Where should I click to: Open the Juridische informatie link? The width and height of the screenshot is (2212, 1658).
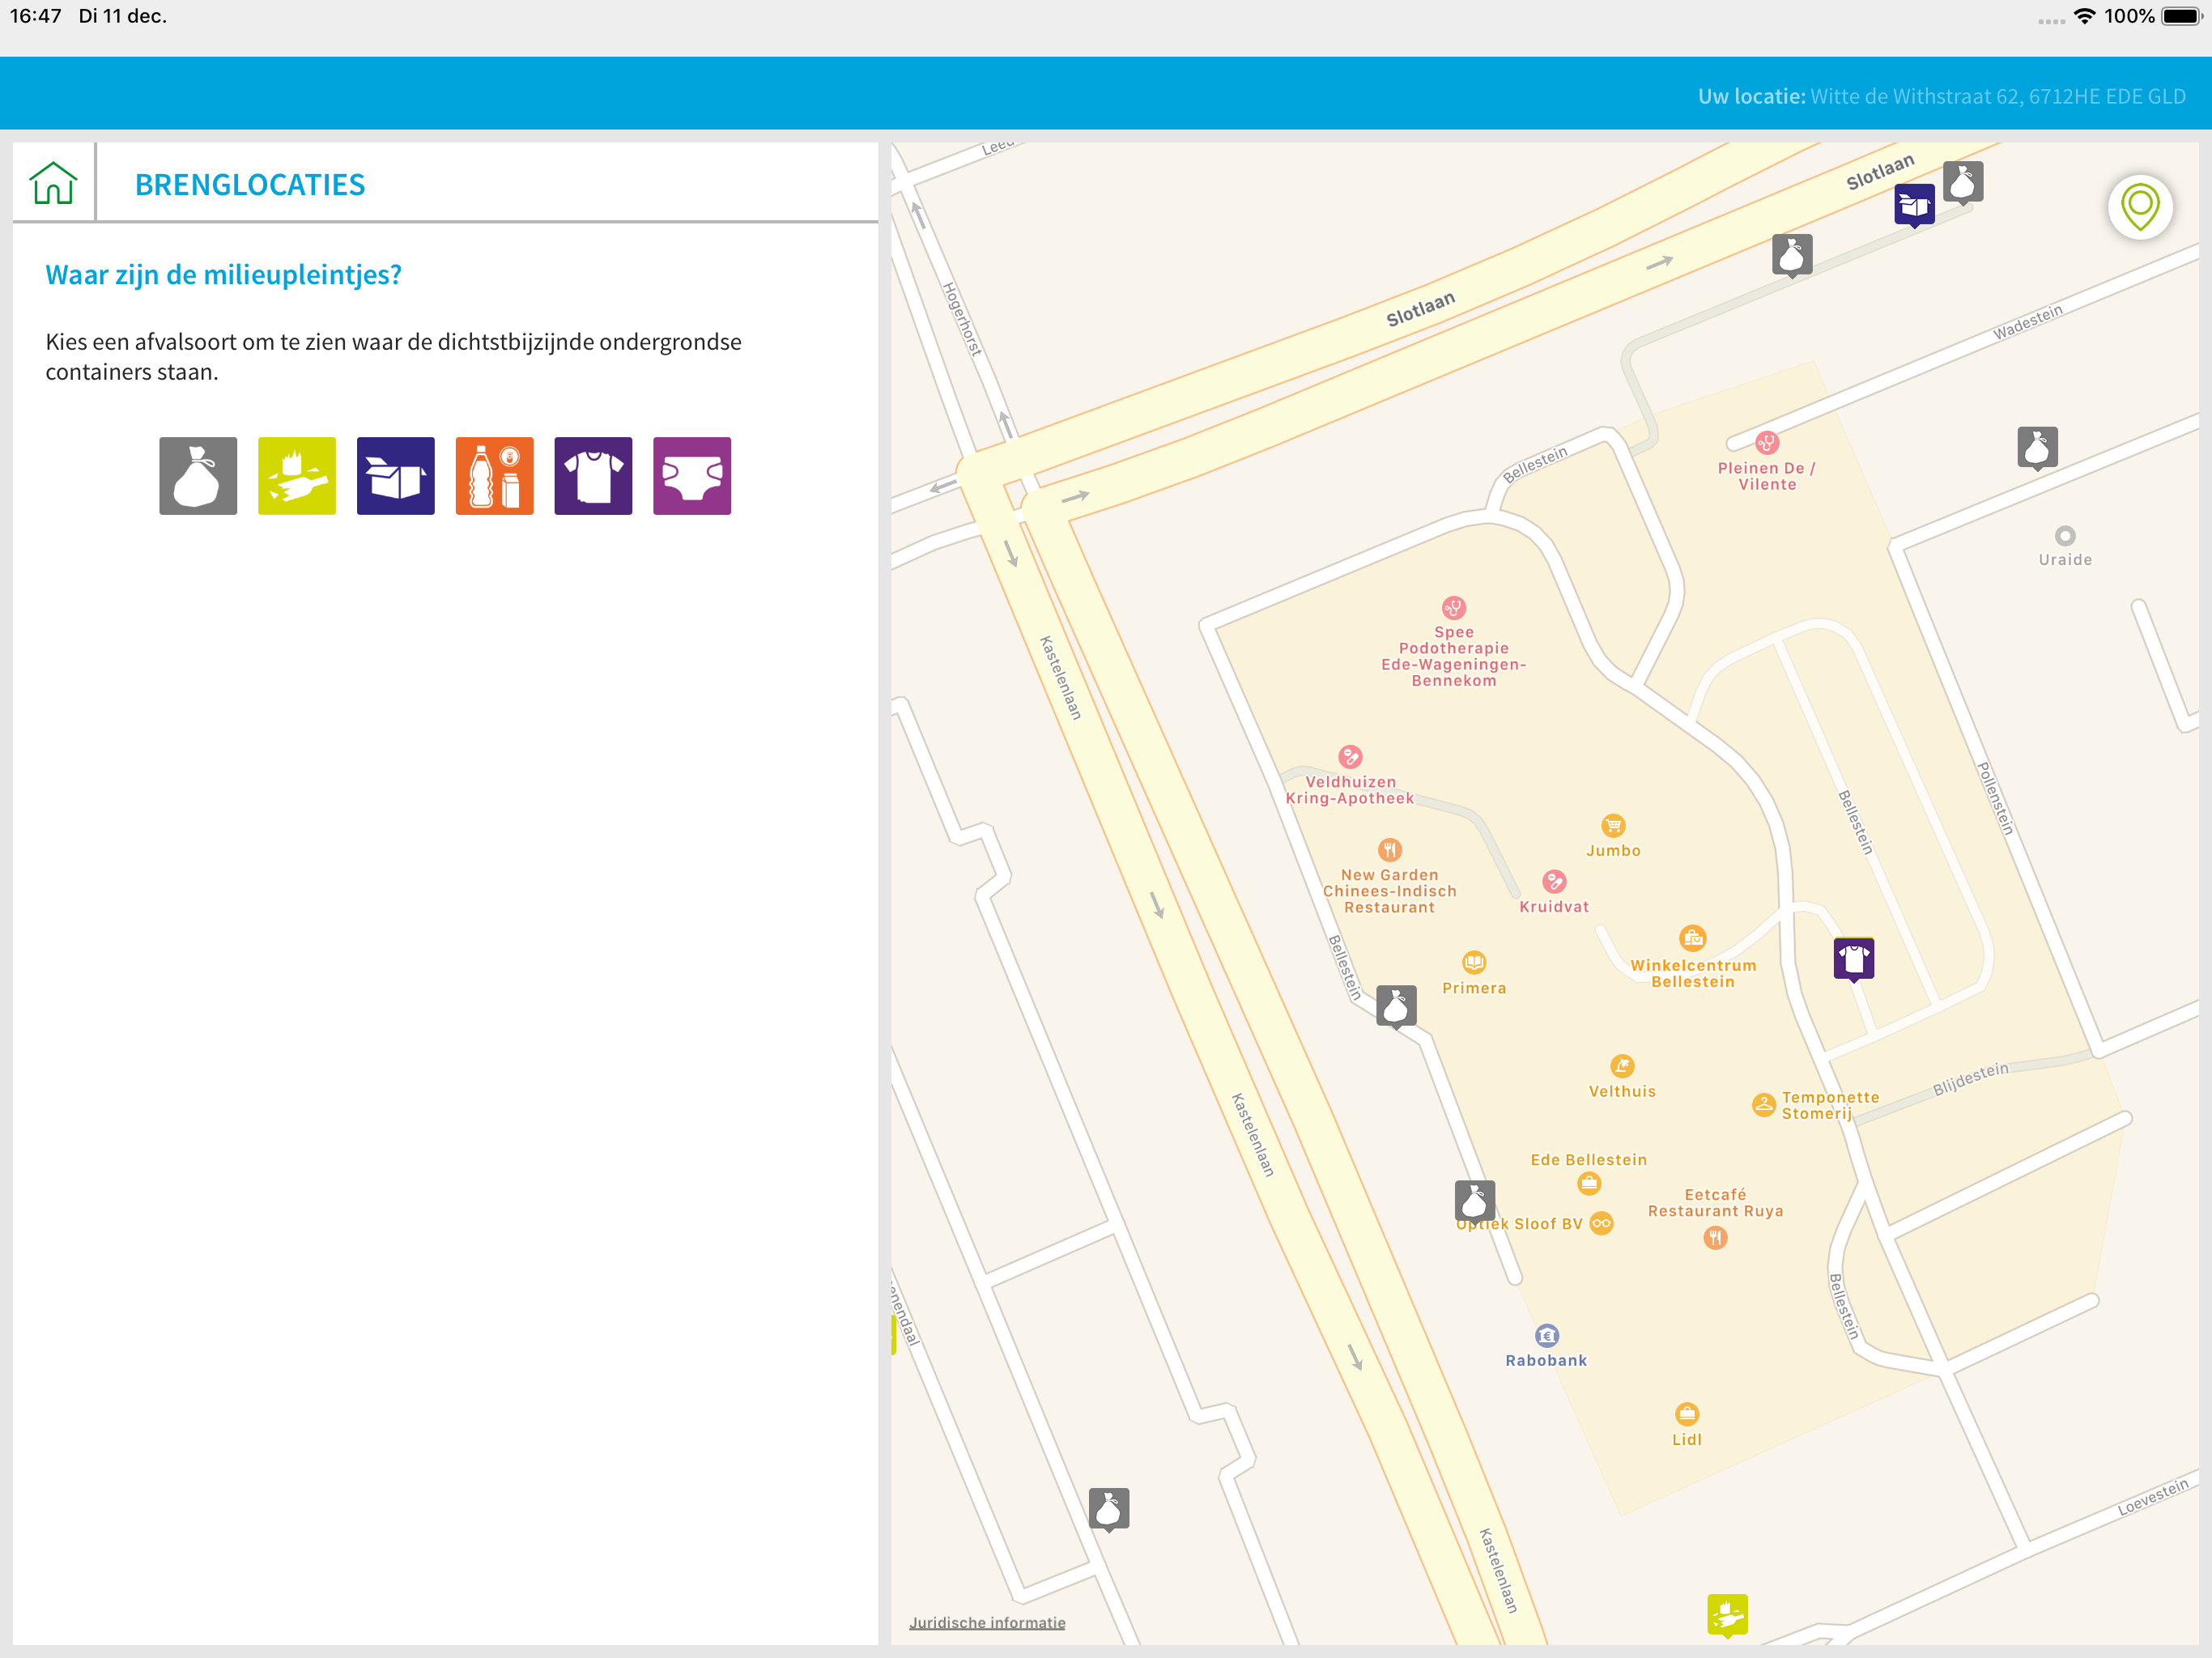987,1622
